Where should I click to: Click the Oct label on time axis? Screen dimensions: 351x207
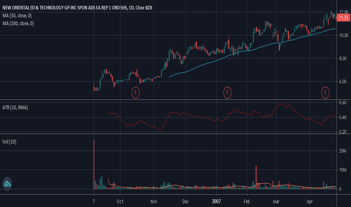[x=120, y=202]
